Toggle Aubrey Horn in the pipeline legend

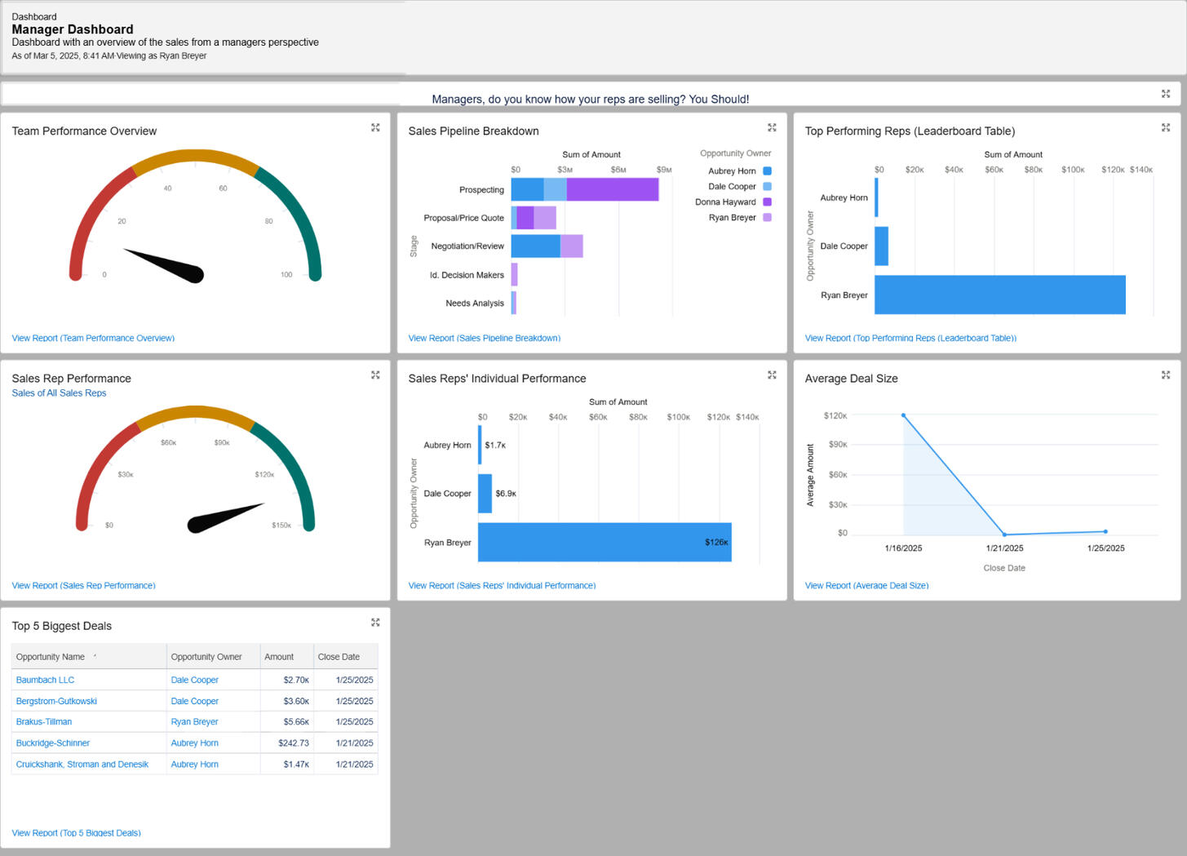coord(730,171)
